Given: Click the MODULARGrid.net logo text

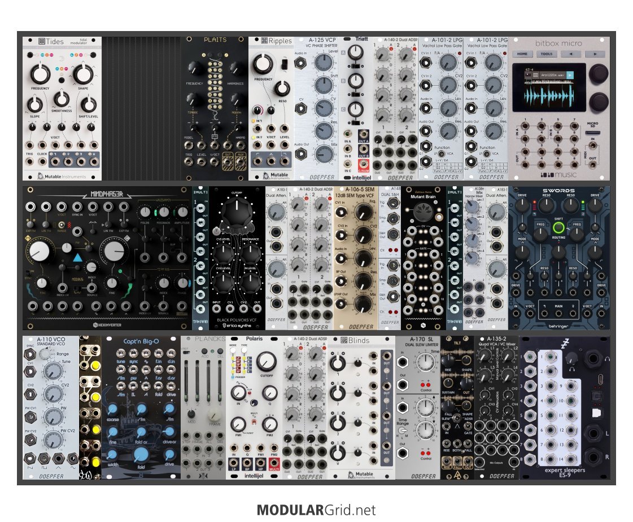Looking at the screenshot, I should coord(316,510).
